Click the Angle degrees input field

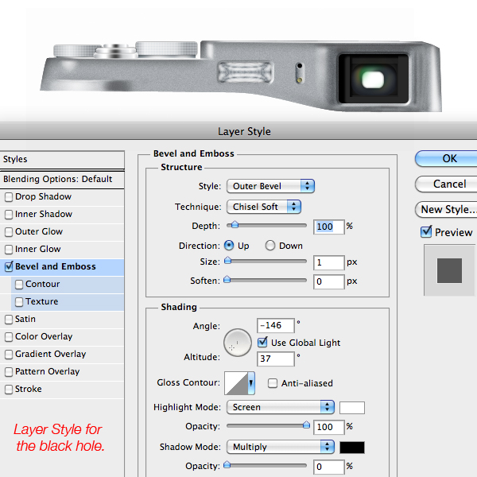(x=276, y=325)
